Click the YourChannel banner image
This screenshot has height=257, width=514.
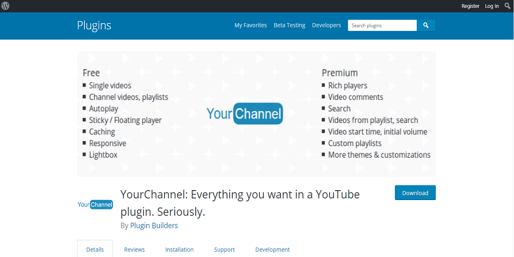[257, 114]
